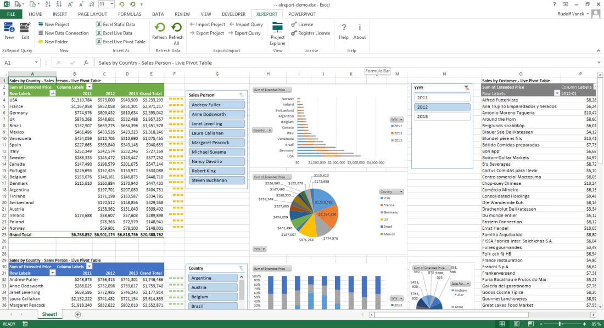The image size is (604, 328).
Task: Click the zoom in plus button
Action: click(585, 324)
